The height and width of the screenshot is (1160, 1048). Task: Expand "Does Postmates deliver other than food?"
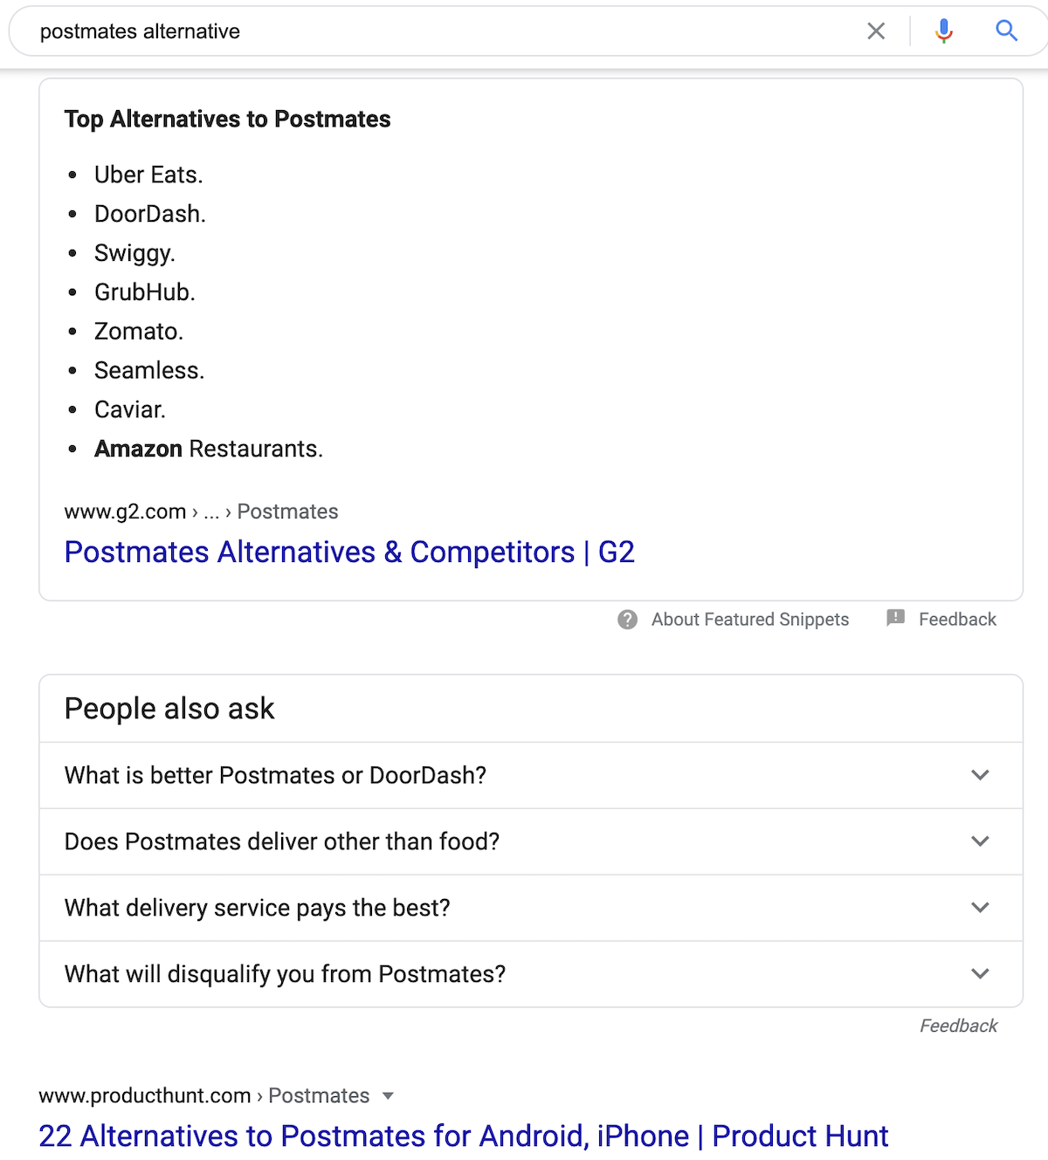[979, 841]
